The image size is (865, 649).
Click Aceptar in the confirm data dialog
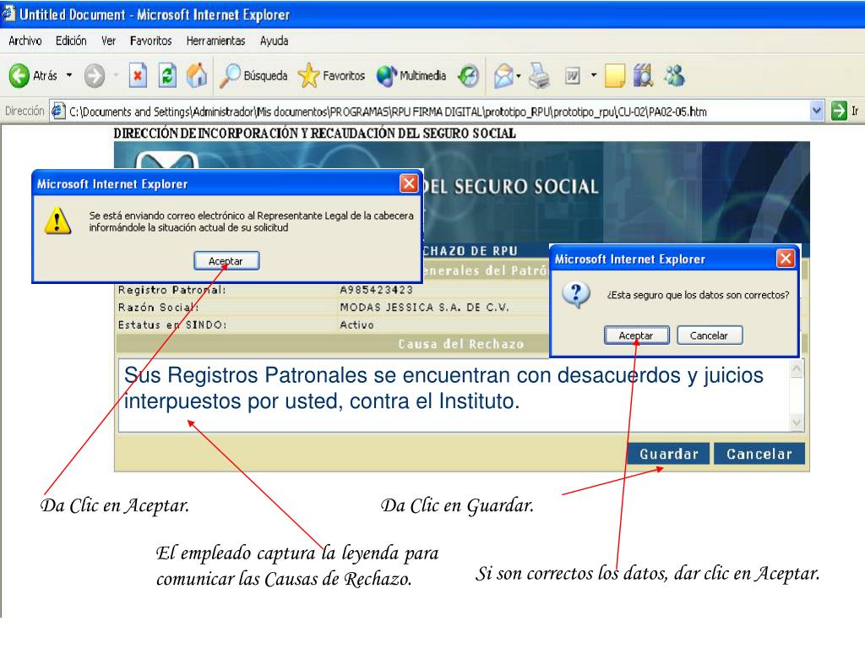tap(636, 335)
